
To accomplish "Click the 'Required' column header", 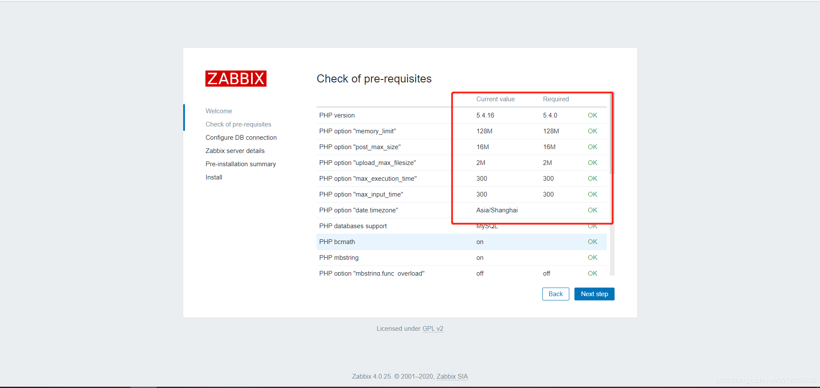I will tap(556, 99).
